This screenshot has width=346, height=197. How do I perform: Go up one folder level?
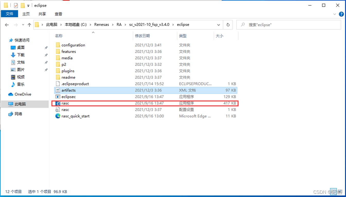[29, 25]
